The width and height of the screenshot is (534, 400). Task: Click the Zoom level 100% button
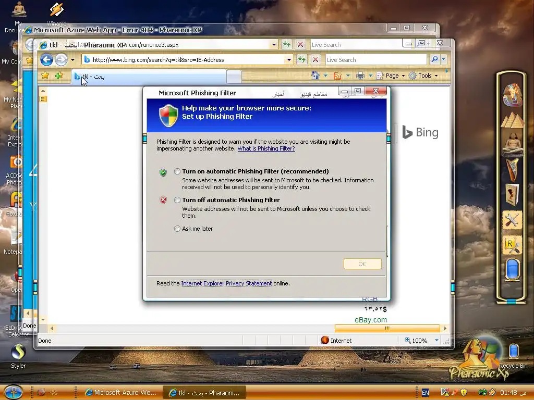tap(416, 341)
